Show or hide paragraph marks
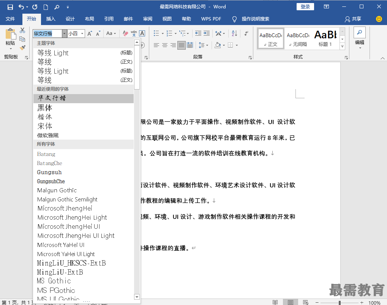Viewport: 387px width, 305px height. click(246, 33)
